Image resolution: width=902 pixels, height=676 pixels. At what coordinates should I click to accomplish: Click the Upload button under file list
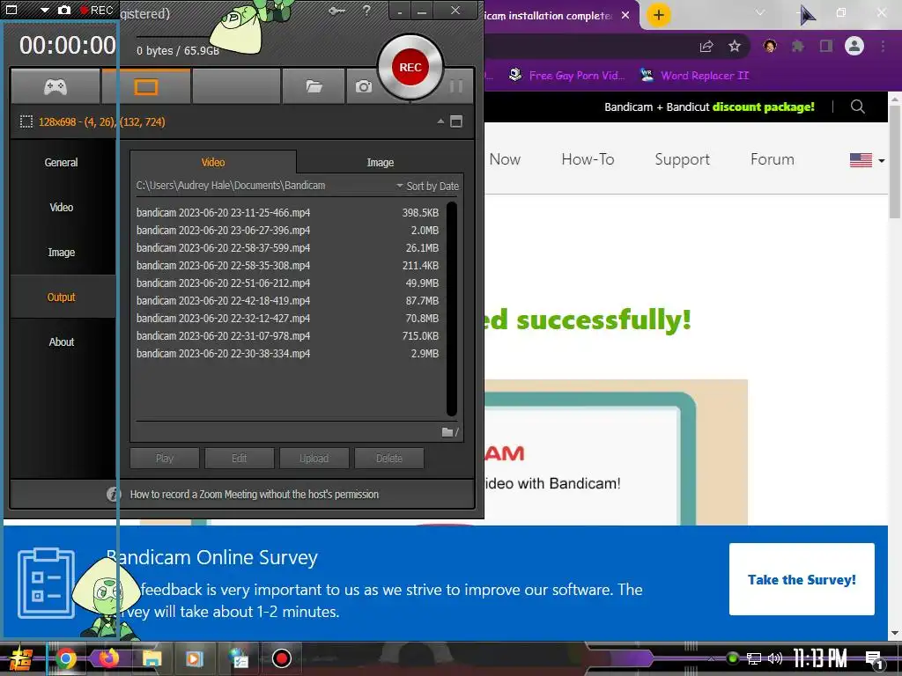[x=314, y=458]
